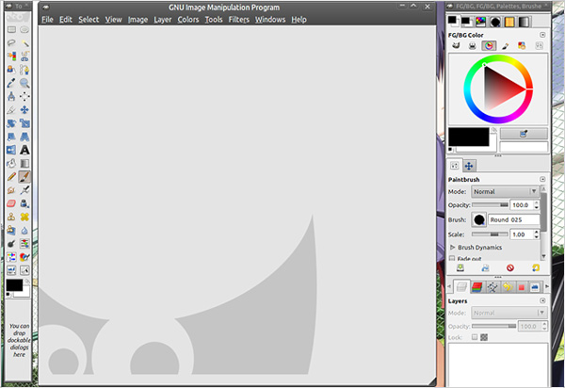Open the Filters menu
565x388 pixels.
(239, 20)
